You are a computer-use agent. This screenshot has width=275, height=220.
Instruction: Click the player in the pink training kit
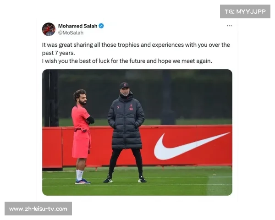pos(82,137)
